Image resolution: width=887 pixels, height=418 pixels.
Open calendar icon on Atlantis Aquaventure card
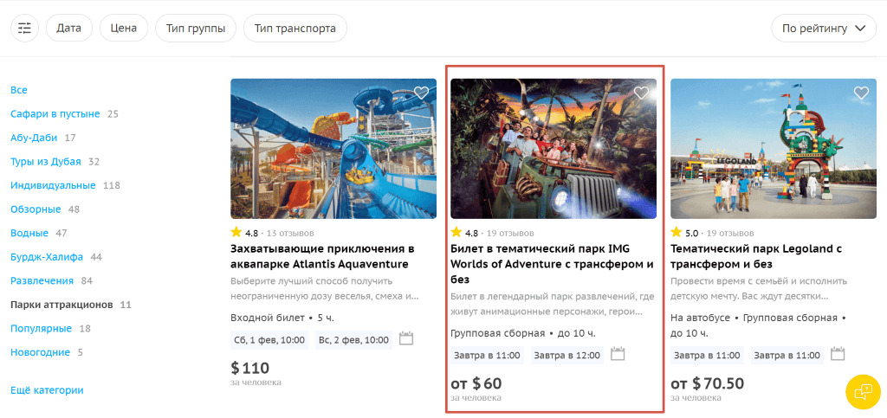pos(406,339)
